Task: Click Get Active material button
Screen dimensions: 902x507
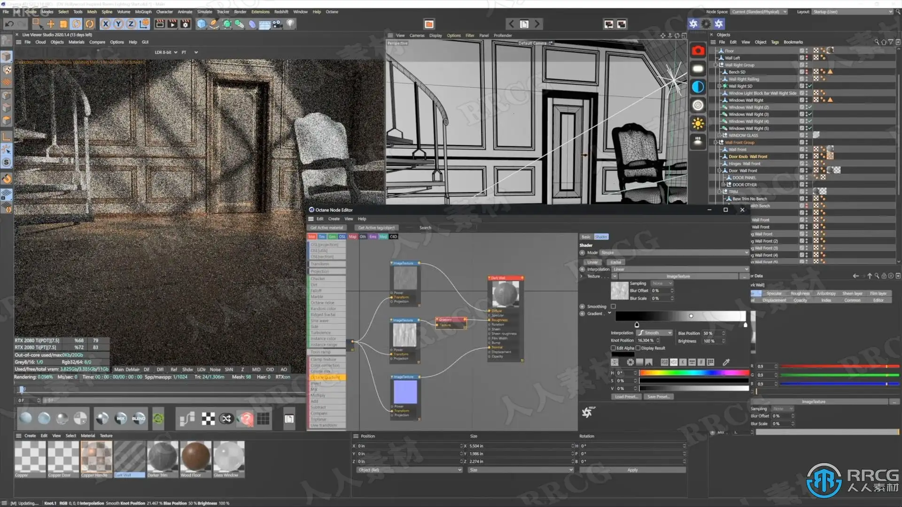Action: [327, 228]
